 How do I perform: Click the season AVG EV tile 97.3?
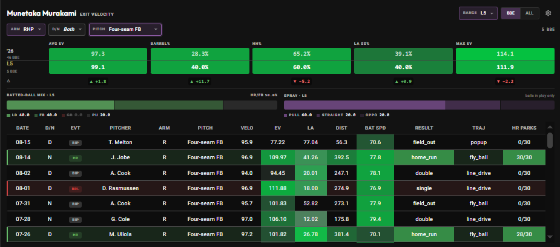click(98, 54)
